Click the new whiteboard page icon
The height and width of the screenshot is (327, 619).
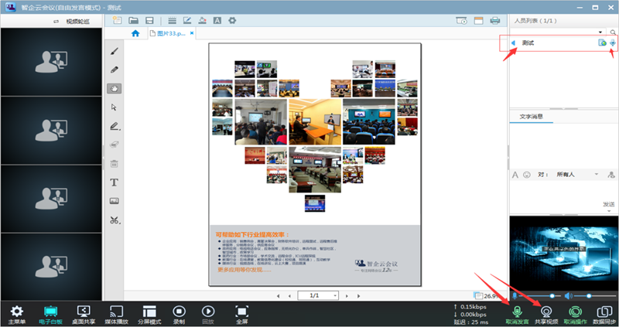[117, 20]
